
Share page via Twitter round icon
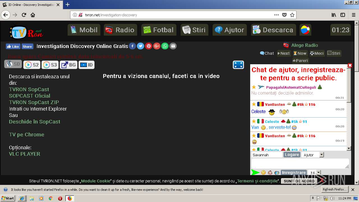[x=141, y=46]
